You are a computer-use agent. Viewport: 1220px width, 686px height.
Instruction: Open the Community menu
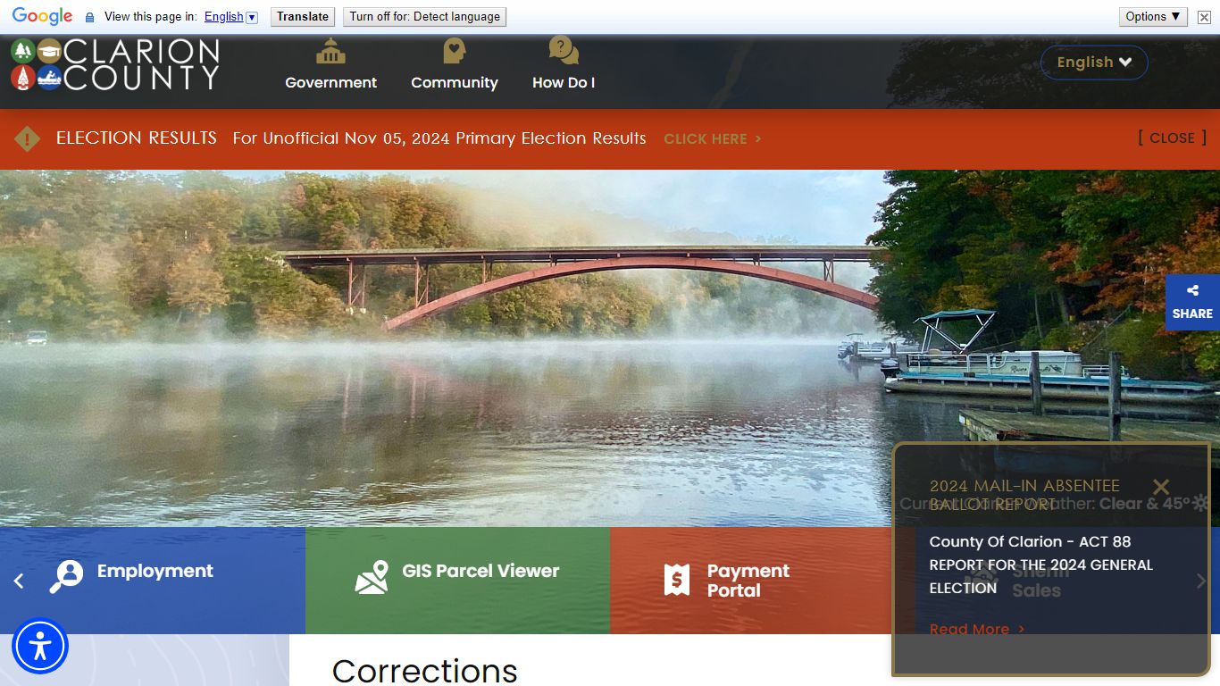click(455, 82)
